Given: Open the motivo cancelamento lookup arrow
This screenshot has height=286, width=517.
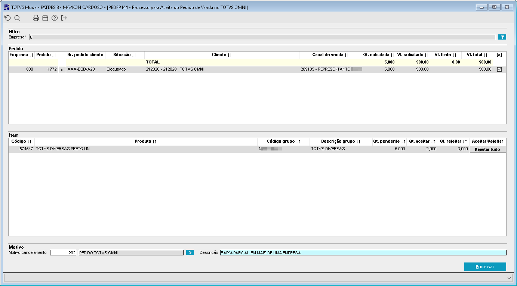Looking at the screenshot, I should pyautogui.click(x=190, y=253).
